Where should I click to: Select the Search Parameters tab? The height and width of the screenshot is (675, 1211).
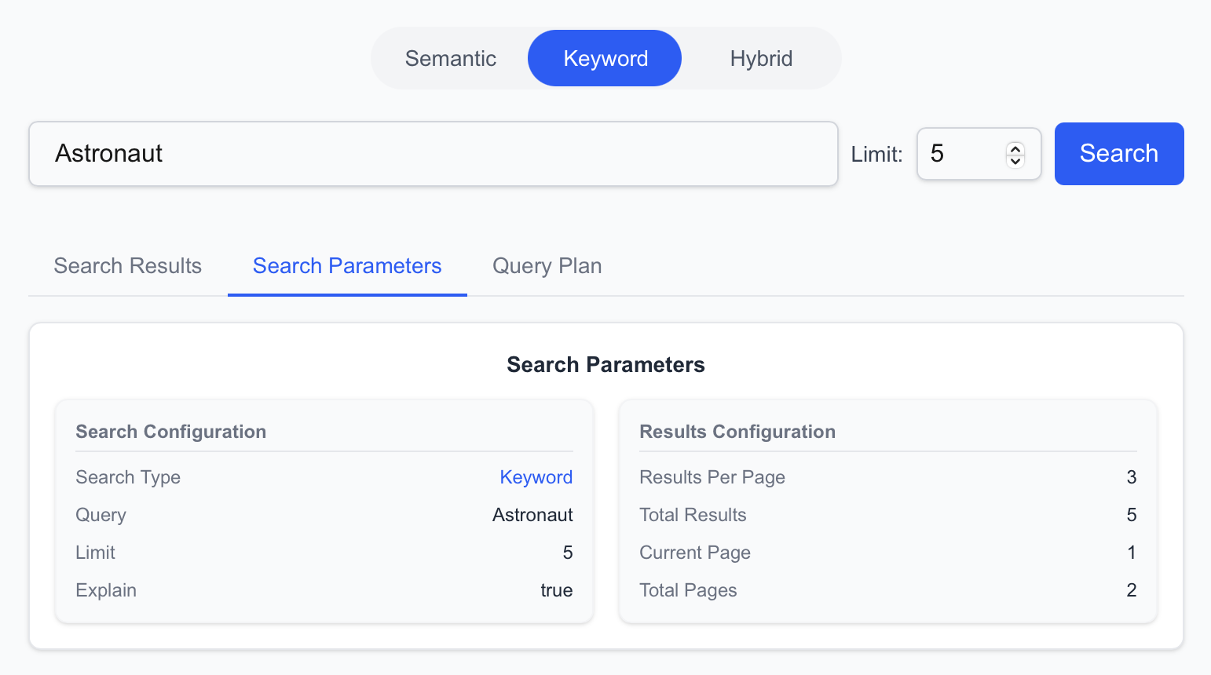(x=346, y=265)
